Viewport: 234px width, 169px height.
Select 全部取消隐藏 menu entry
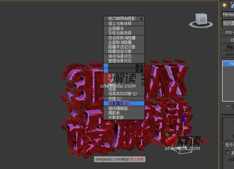(x=124, y=42)
